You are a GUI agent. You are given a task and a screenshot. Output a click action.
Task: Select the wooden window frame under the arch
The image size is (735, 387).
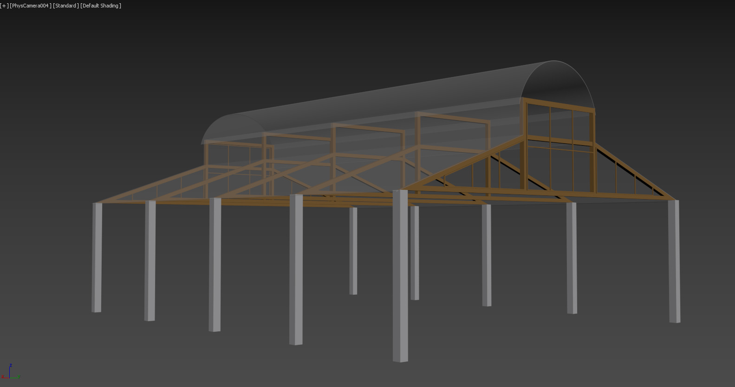(x=559, y=145)
